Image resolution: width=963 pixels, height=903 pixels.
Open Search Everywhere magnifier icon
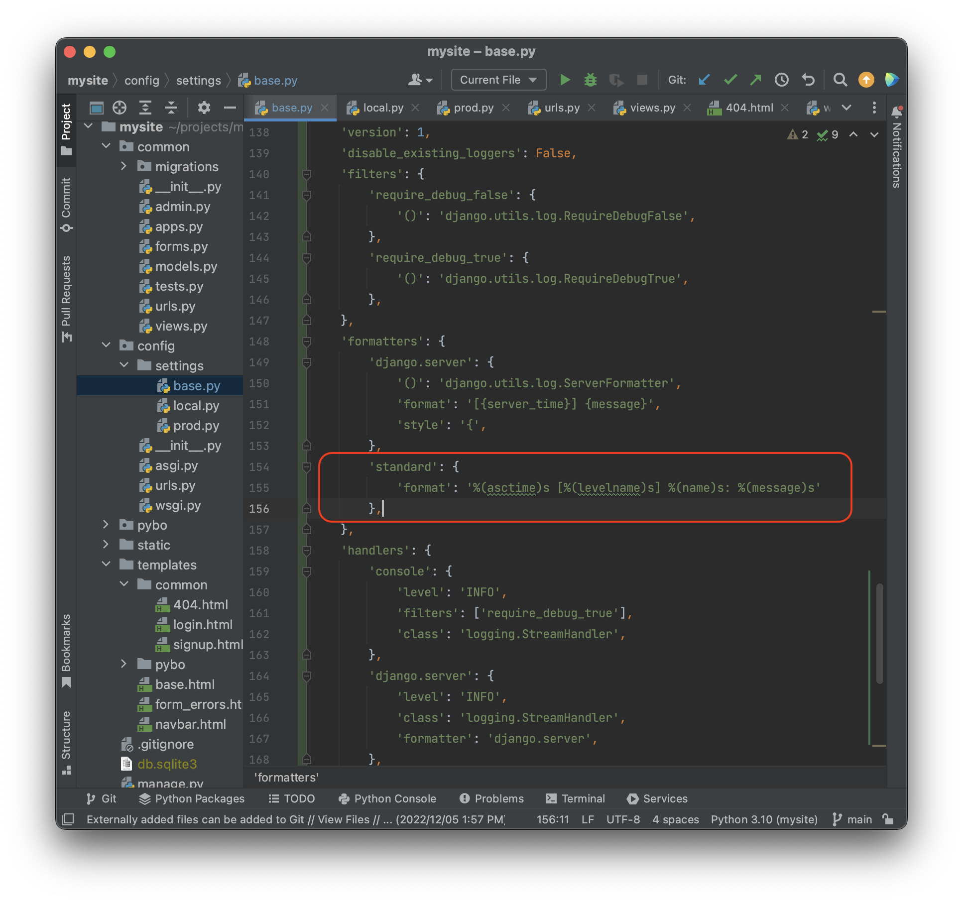[x=840, y=80]
